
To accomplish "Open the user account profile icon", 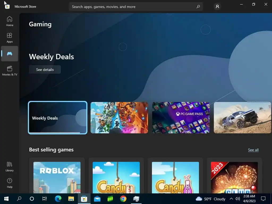I will coord(217,7).
